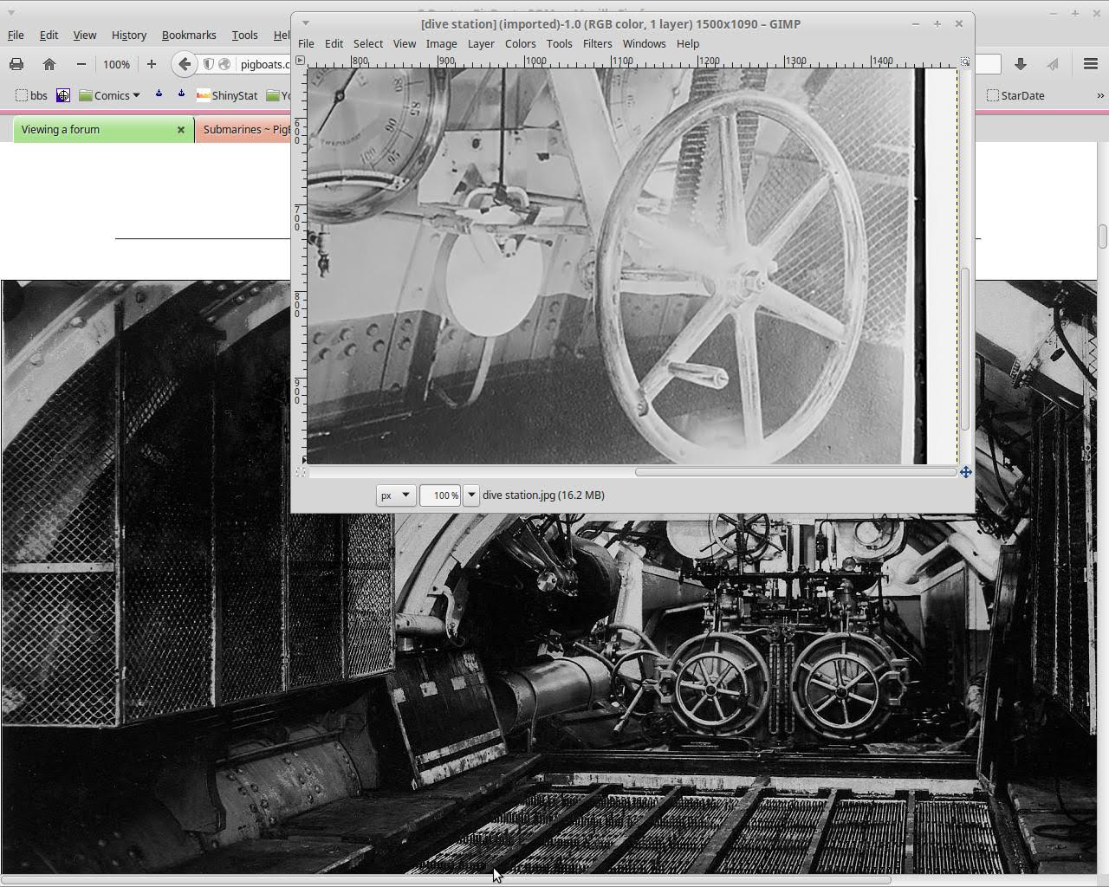The height and width of the screenshot is (887, 1109).
Task: Toggle GIMP quick mask button
Action: 300,472
